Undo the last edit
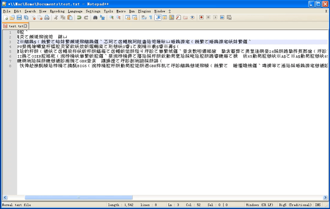This screenshot has width=330, height=209. (79, 18)
